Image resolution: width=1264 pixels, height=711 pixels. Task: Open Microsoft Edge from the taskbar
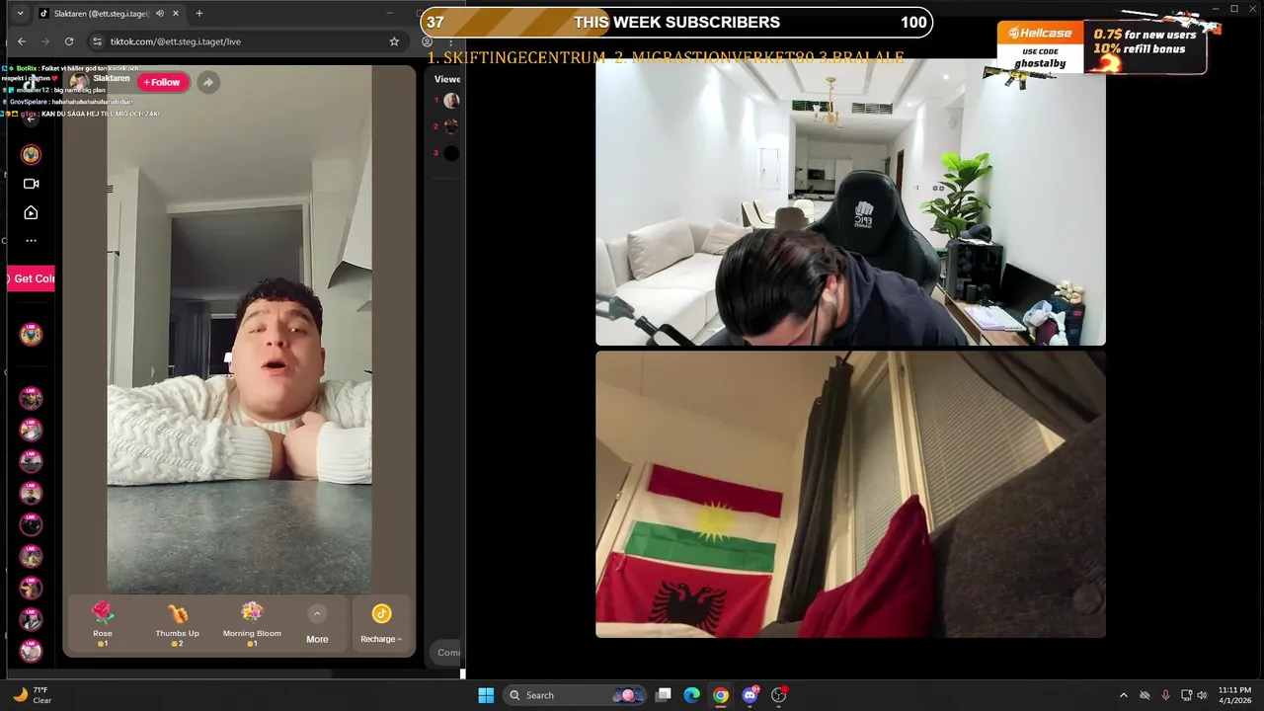(692, 695)
